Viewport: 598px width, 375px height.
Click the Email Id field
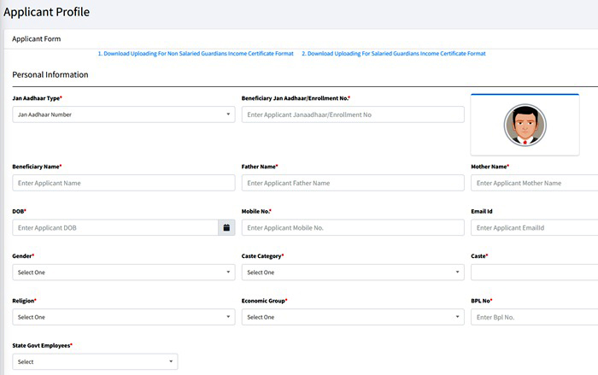[534, 228]
